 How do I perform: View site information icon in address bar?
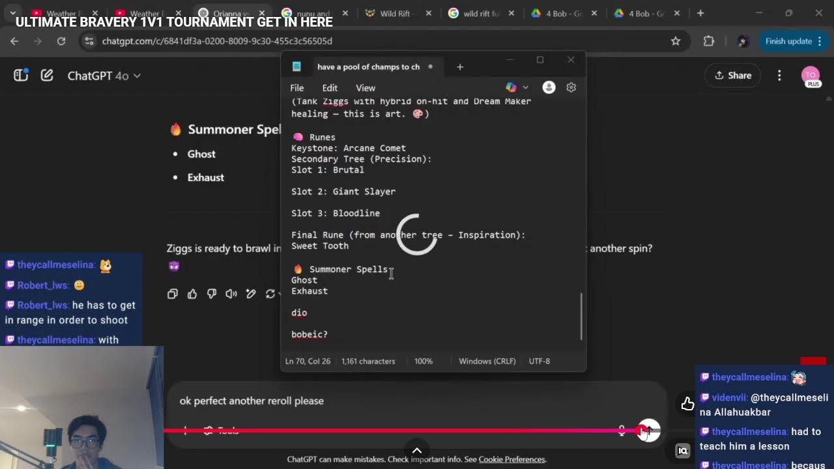[89, 41]
